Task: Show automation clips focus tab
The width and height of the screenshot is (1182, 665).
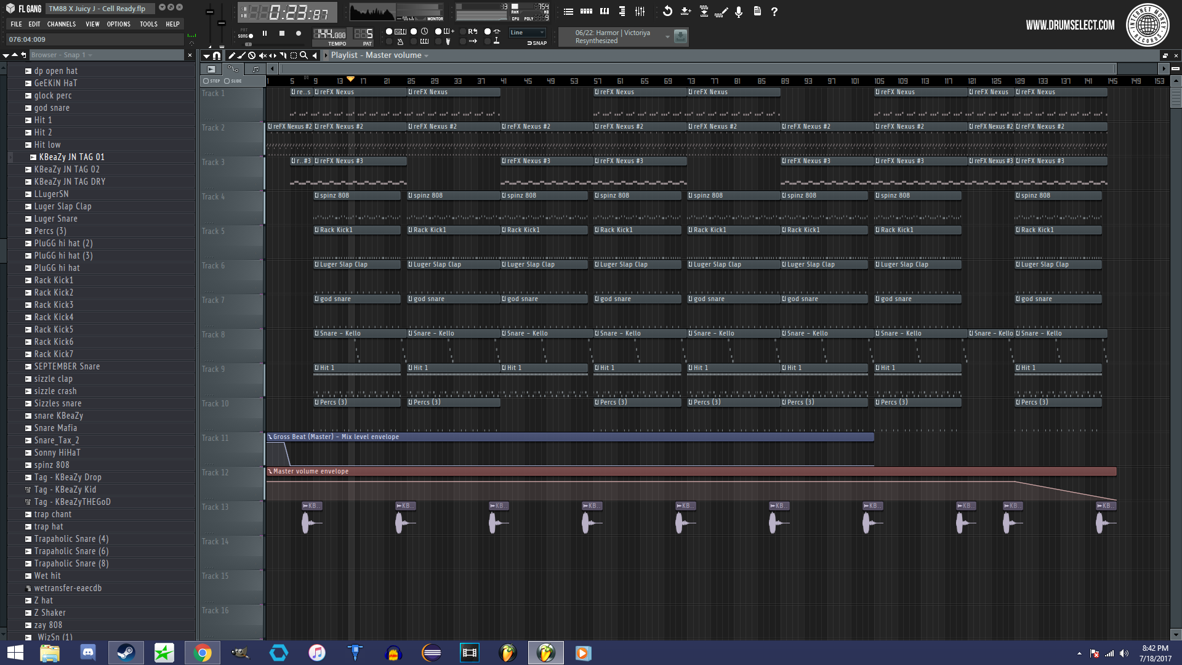Action: pos(233,69)
